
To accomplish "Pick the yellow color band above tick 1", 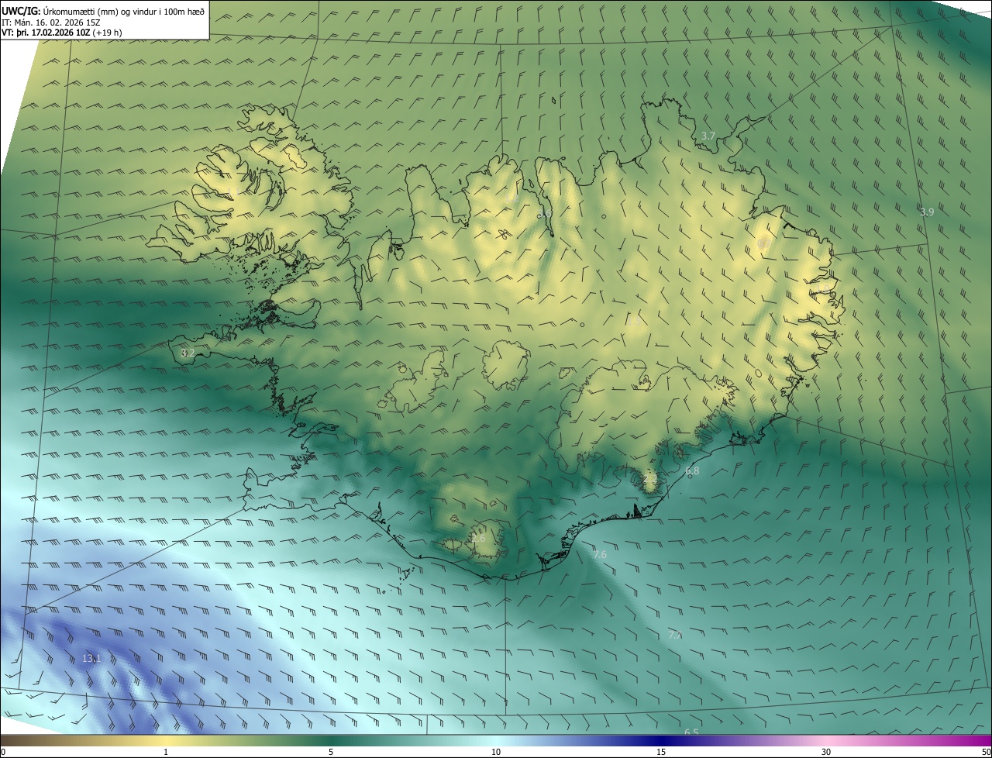I will click(x=166, y=740).
